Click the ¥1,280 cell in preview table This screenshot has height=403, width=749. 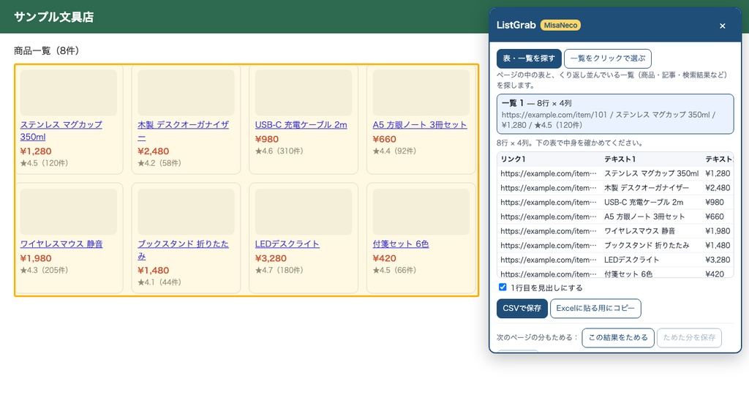718,173
